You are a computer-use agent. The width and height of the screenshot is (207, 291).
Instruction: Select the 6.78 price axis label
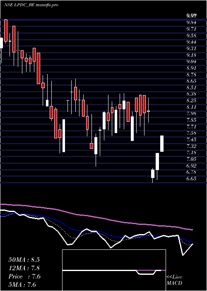point(191,172)
